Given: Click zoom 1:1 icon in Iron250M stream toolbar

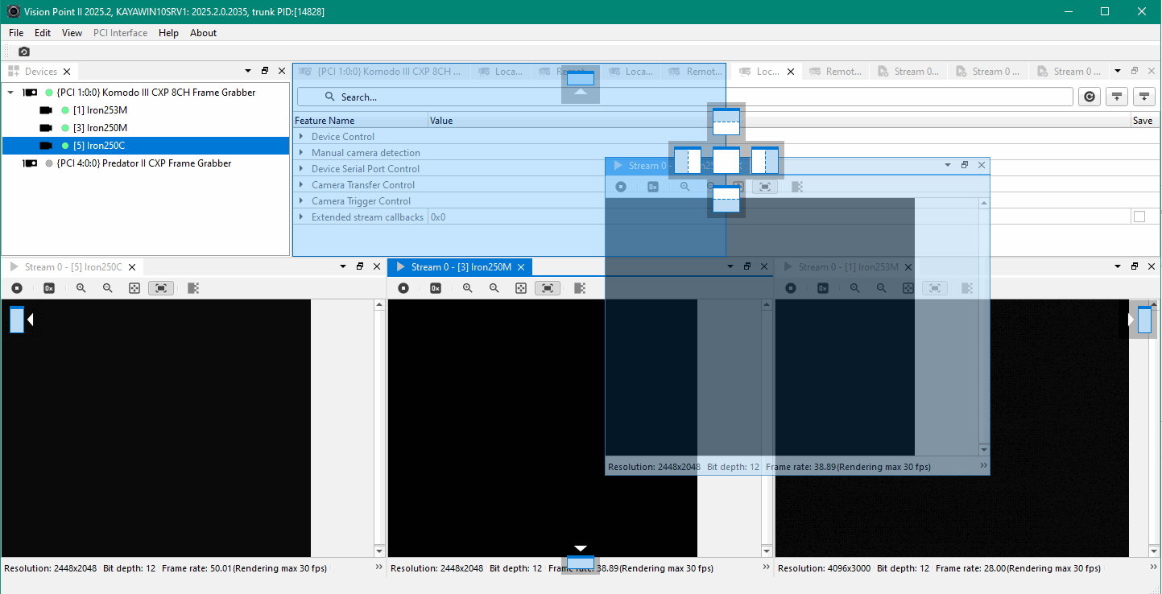Looking at the screenshot, I should point(521,288).
